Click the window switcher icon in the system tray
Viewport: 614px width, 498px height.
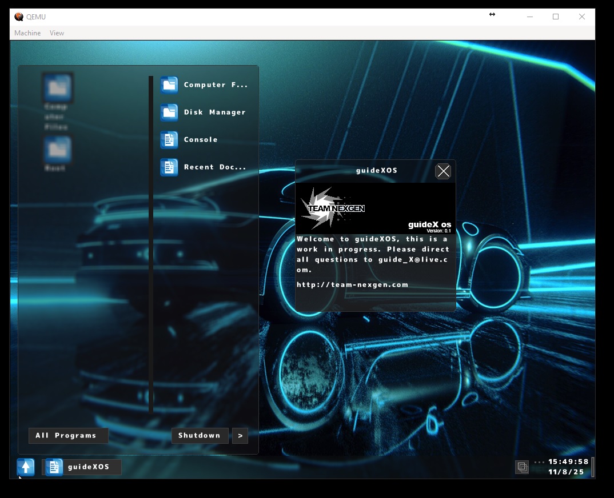pos(521,467)
